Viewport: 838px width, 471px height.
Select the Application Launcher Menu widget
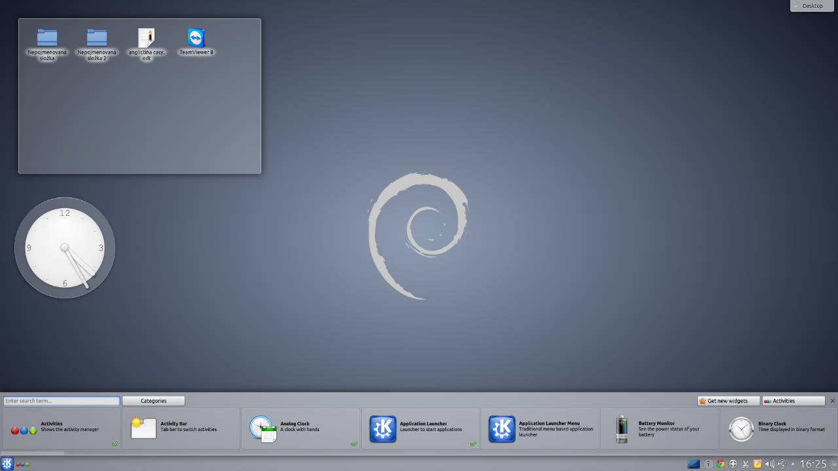point(539,429)
